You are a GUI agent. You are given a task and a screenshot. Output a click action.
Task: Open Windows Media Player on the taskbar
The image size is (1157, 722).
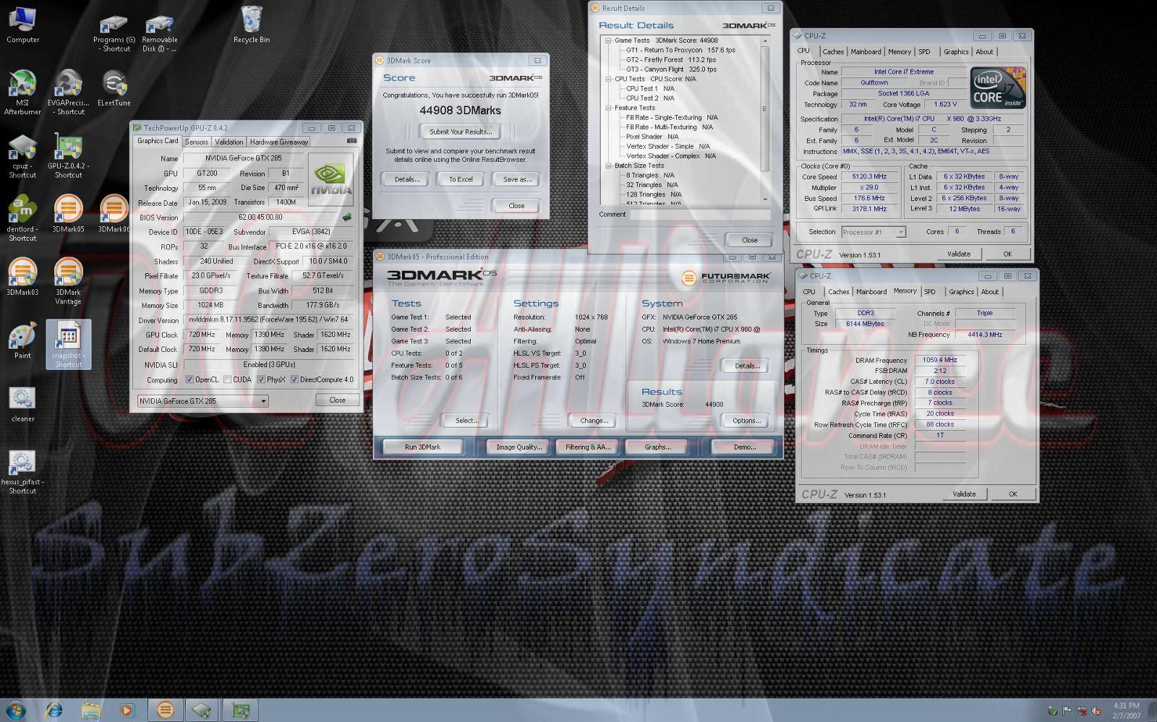(x=127, y=710)
